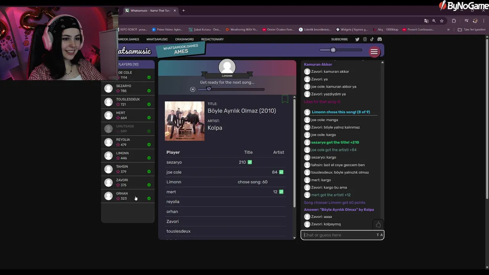Like the song with thumbs-up
This screenshot has height=275, width=489.
(378, 225)
